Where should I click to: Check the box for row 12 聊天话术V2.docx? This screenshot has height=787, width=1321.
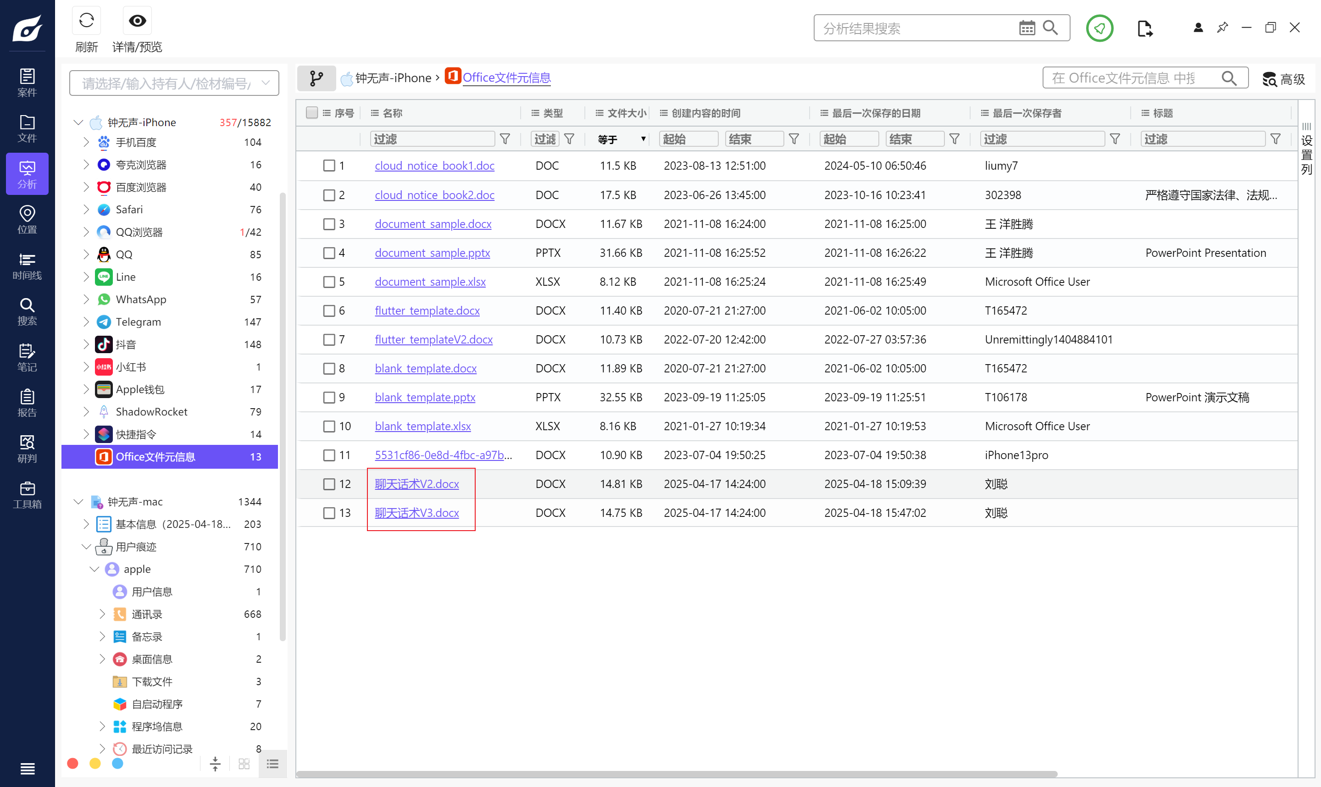click(329, 484)
